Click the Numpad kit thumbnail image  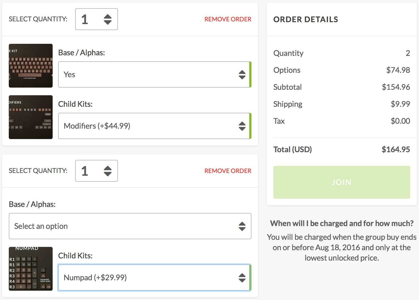[31, 269]
